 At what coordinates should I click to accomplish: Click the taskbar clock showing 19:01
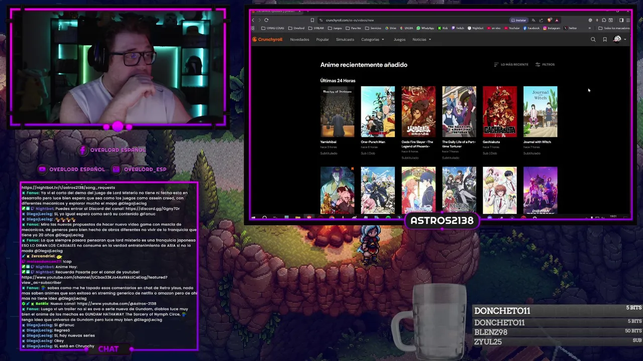click(613, 217)
